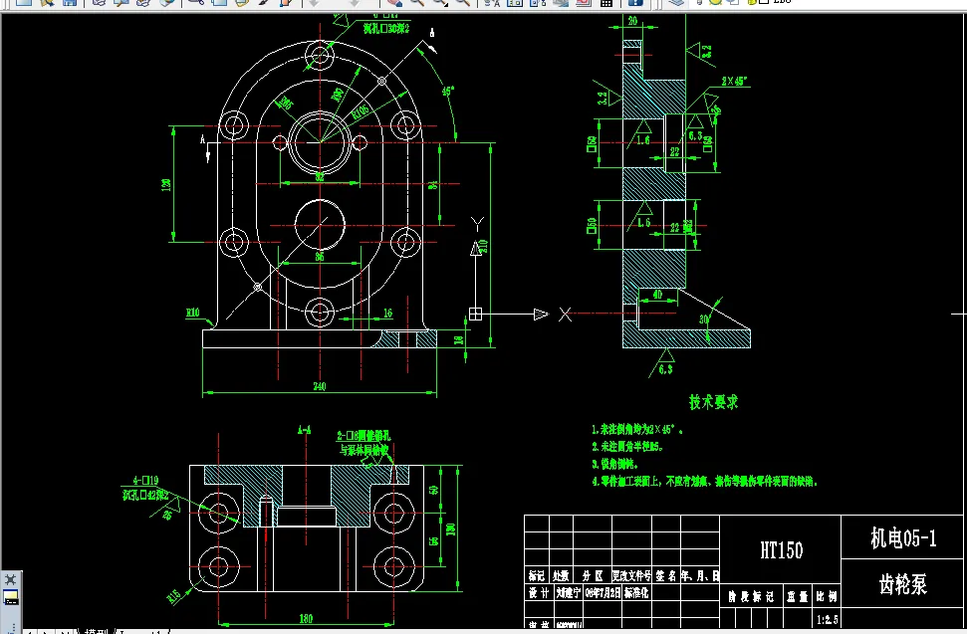Open the DesignCenter icon in toolbar
967x634 pixels.
click(x=514, y=2)
